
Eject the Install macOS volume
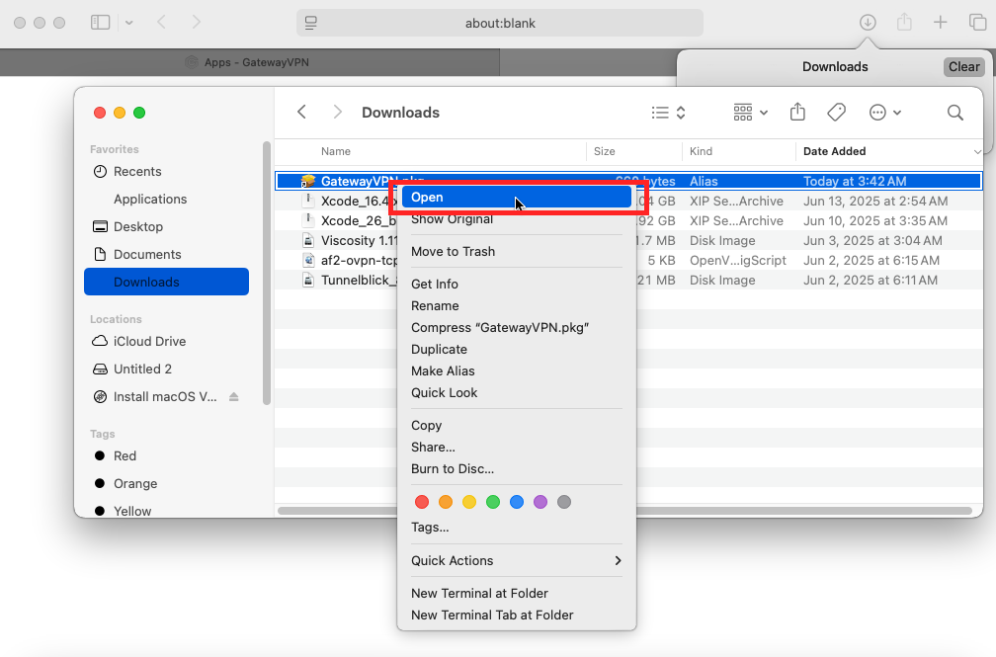tap(234, 396)
